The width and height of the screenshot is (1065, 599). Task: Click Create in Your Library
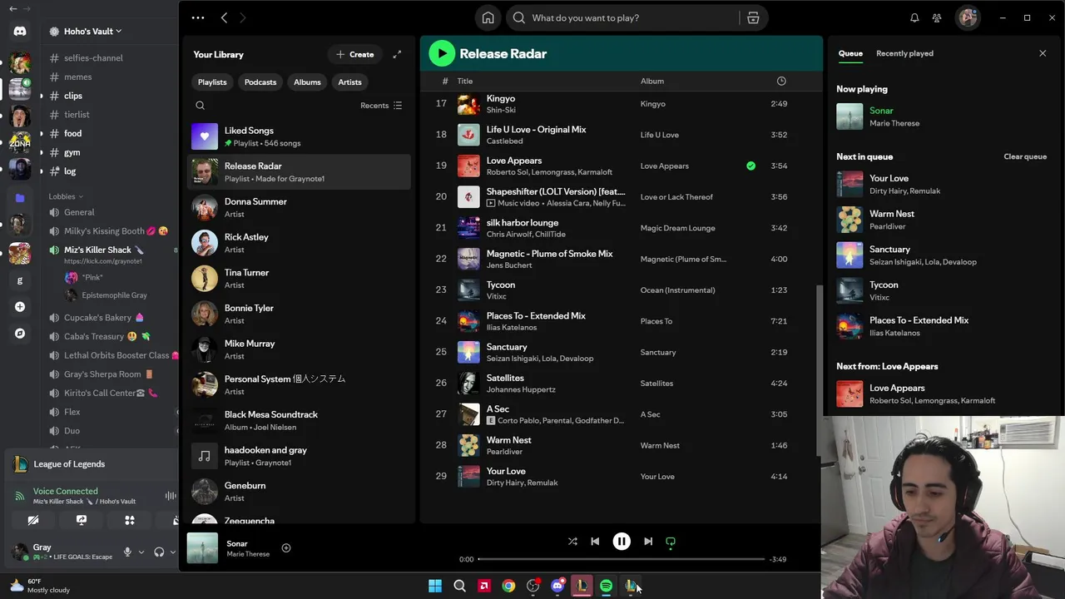354,54
